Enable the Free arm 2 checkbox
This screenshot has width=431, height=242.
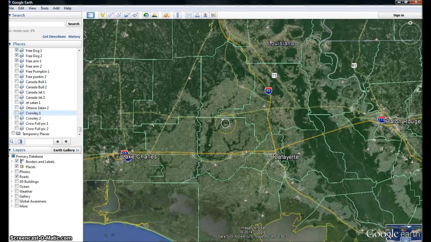click(x=17, y=66)
